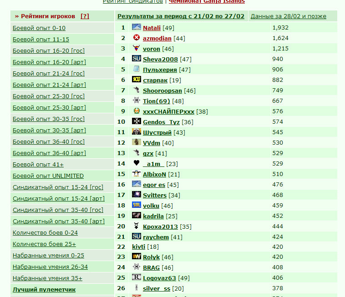
Task: Open Боевой опыт 41+ rating
Action: [x=38, y=165]
